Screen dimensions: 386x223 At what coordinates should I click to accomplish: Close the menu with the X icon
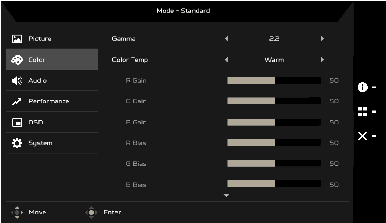[362, 136]
